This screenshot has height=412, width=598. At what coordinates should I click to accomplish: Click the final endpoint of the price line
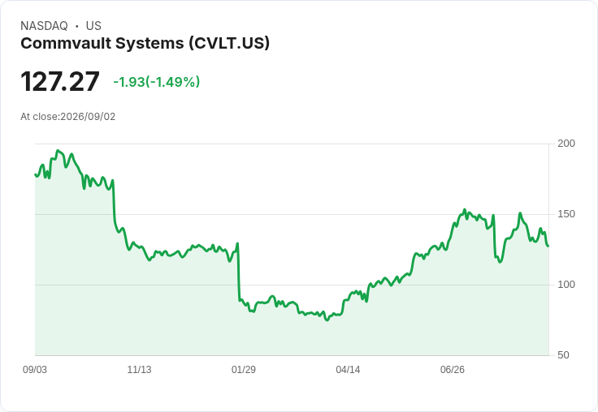tap(548, 246)
